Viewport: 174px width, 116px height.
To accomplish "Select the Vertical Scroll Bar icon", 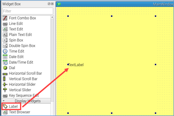I will tap(4, 79).
